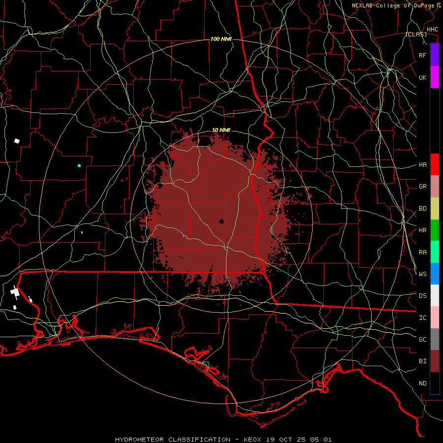Click the WS blue legend swatch
443x443 pixels.
435,274
